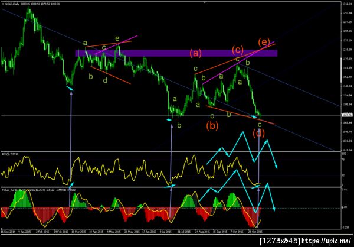Click the 18 Mar 2015 date label
This screenshot has height=247, width=354.
[x=79, y=232]
